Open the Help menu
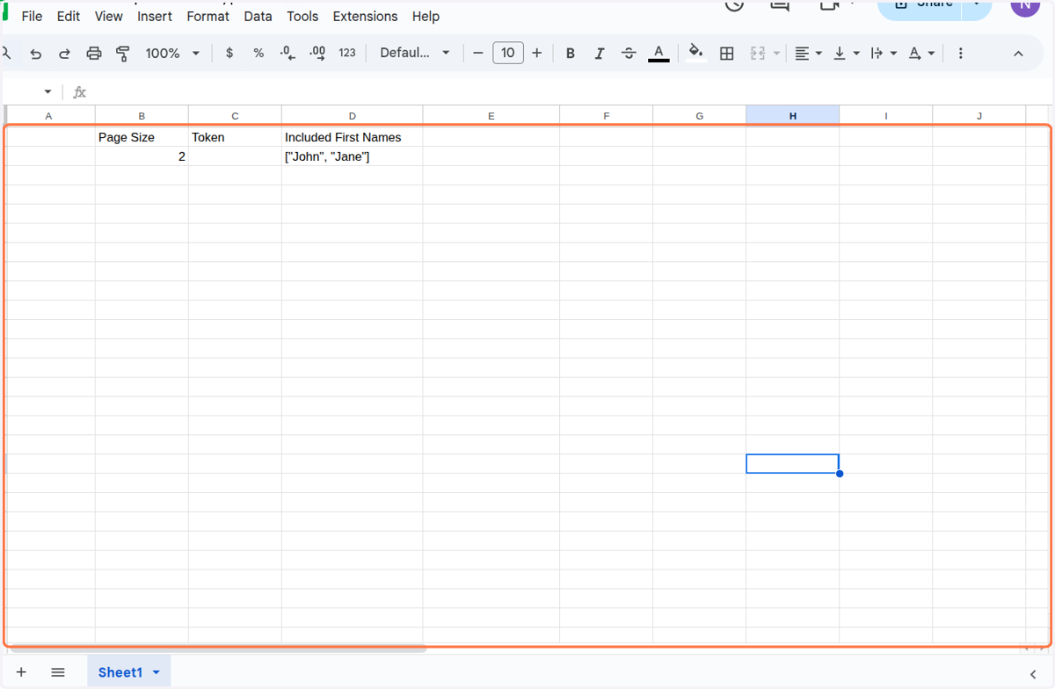This screenshot has height=689, width=1055. pos(426,16)
